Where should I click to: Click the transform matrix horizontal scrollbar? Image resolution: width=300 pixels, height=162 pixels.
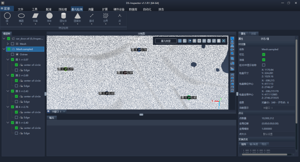pyautogui.click(x=264, y=155)
